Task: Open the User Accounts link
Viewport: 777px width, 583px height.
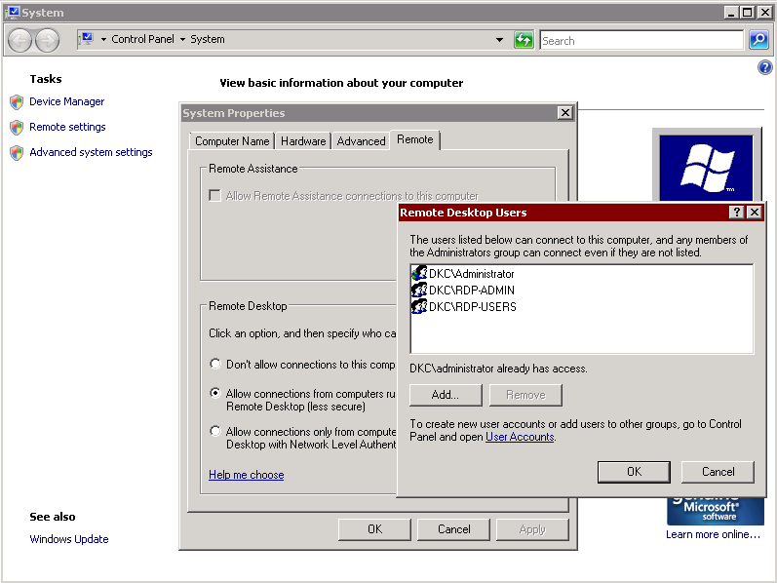Action: (x=520, y=437)
